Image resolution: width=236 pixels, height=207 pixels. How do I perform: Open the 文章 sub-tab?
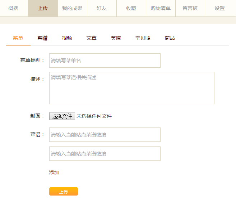click(91, 38)
